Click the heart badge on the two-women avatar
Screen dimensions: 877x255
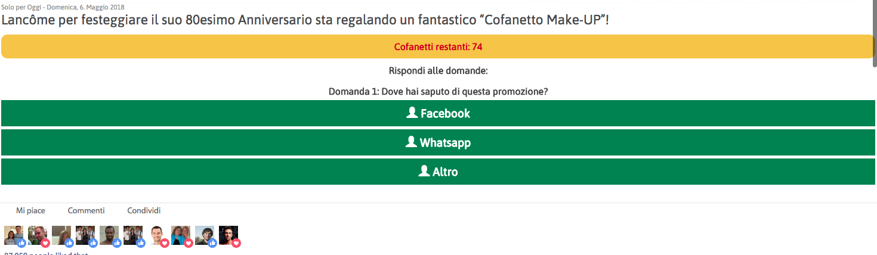point(189,243)
